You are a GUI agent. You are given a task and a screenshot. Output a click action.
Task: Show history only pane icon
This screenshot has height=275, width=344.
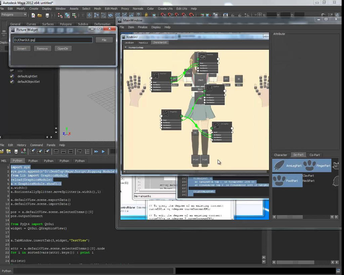[x=56, y=152]
